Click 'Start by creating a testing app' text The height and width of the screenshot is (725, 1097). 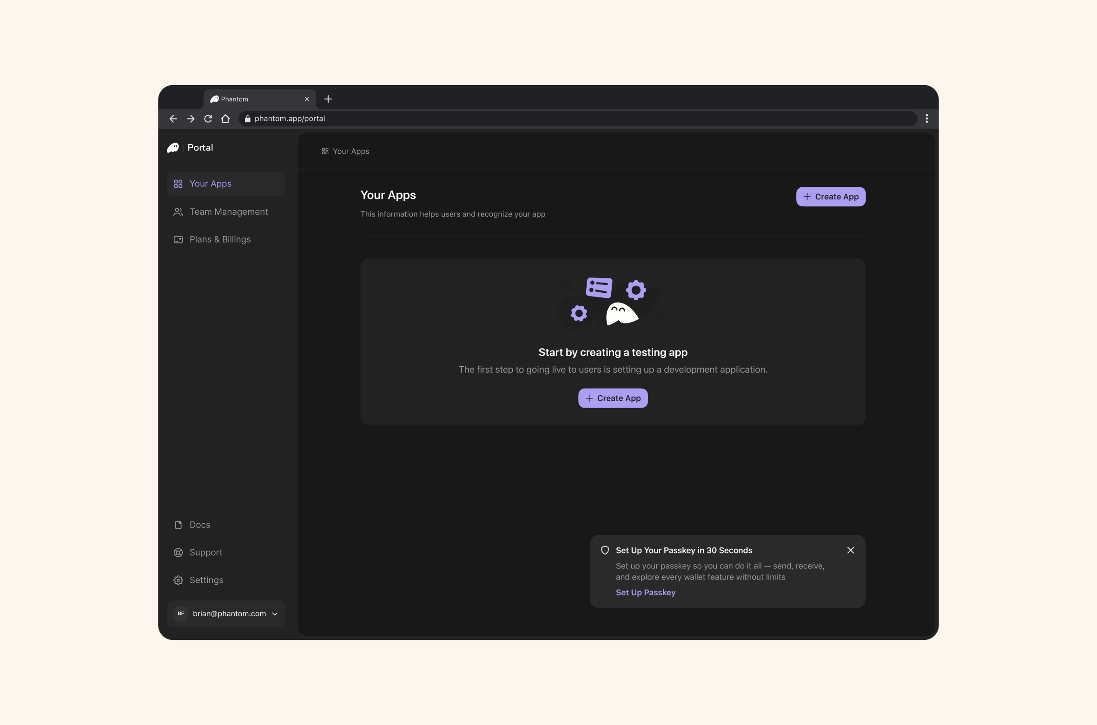click(613, 353)
